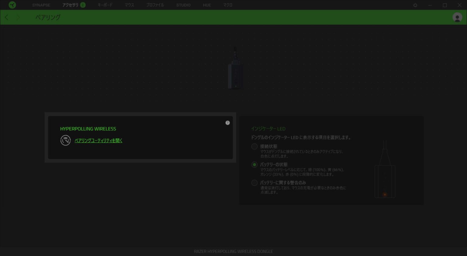Click RAZER HYPERPOLLING WIRELESS DONGLE status bar
467x256 pixels.
pyautogui.click(x=233, y=251)
